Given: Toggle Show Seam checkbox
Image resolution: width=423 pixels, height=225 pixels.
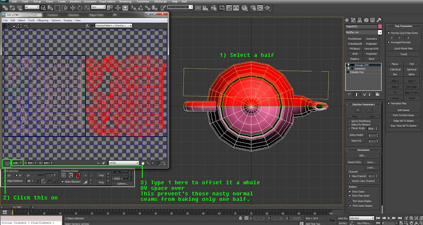Looking at the screenshot, I should point(350,192).
